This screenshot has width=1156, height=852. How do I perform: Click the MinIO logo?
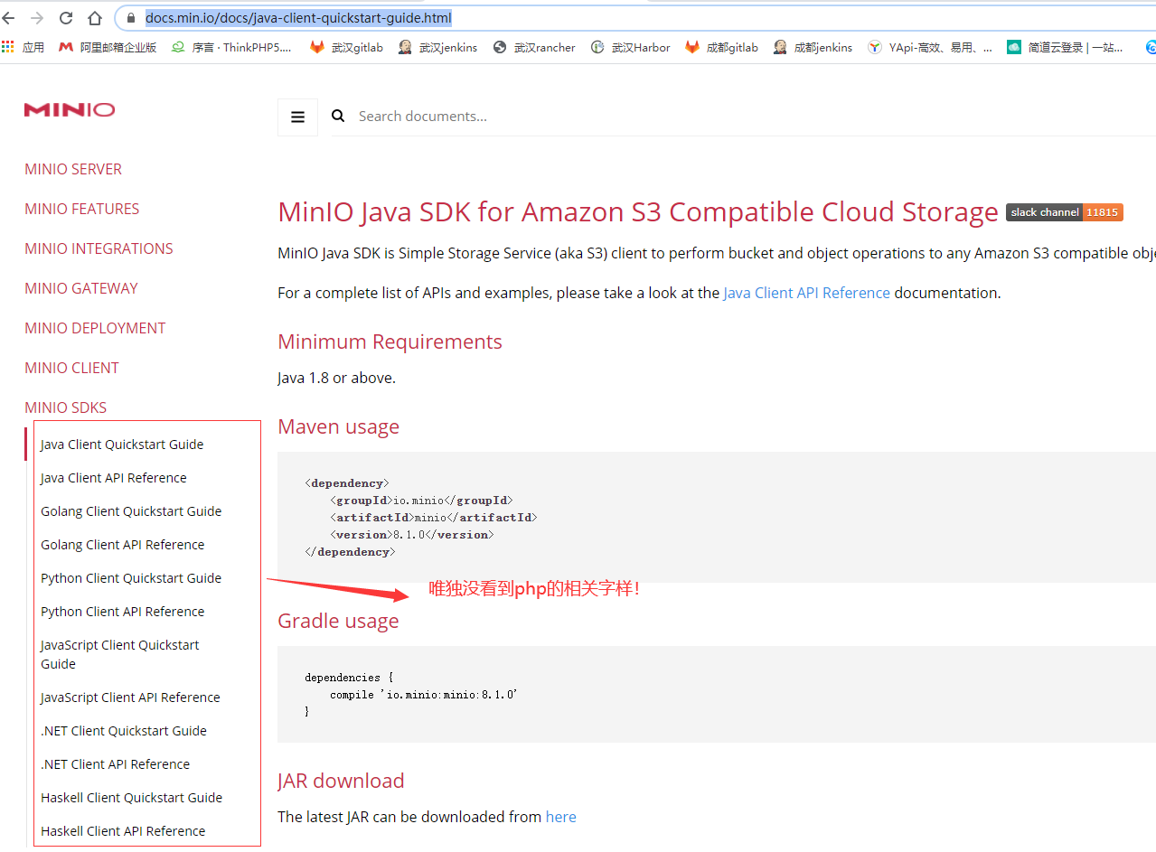pyautogui.click(x=70, y=109)
